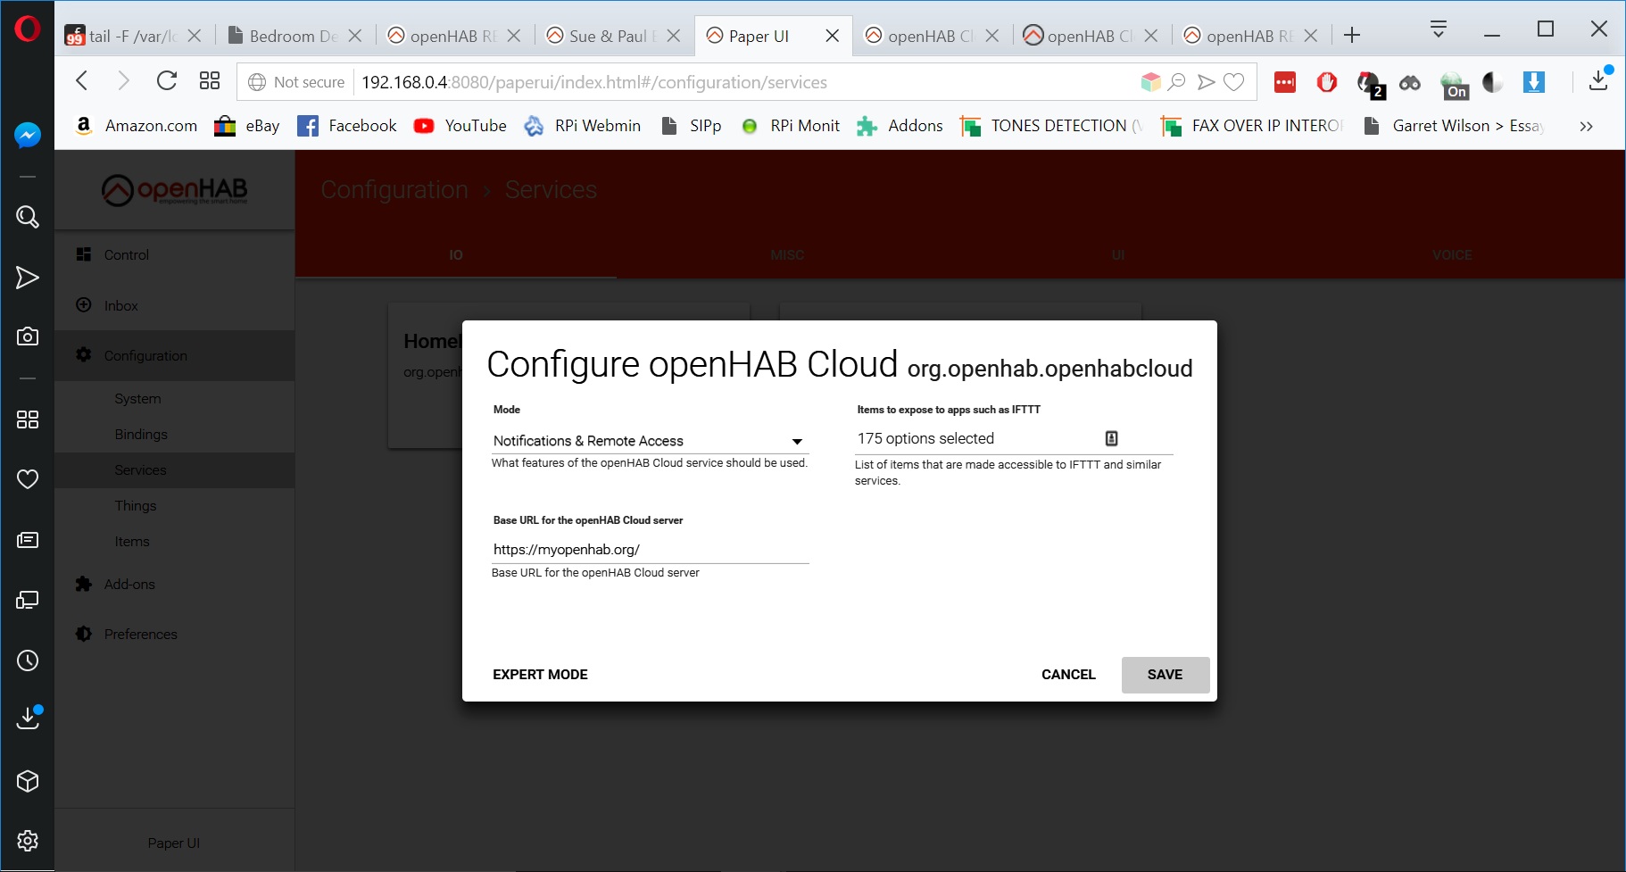This screenshot has height=872, width=1626.
Task: Open the RPi Monit bookmark
Action: click(791, 126)
